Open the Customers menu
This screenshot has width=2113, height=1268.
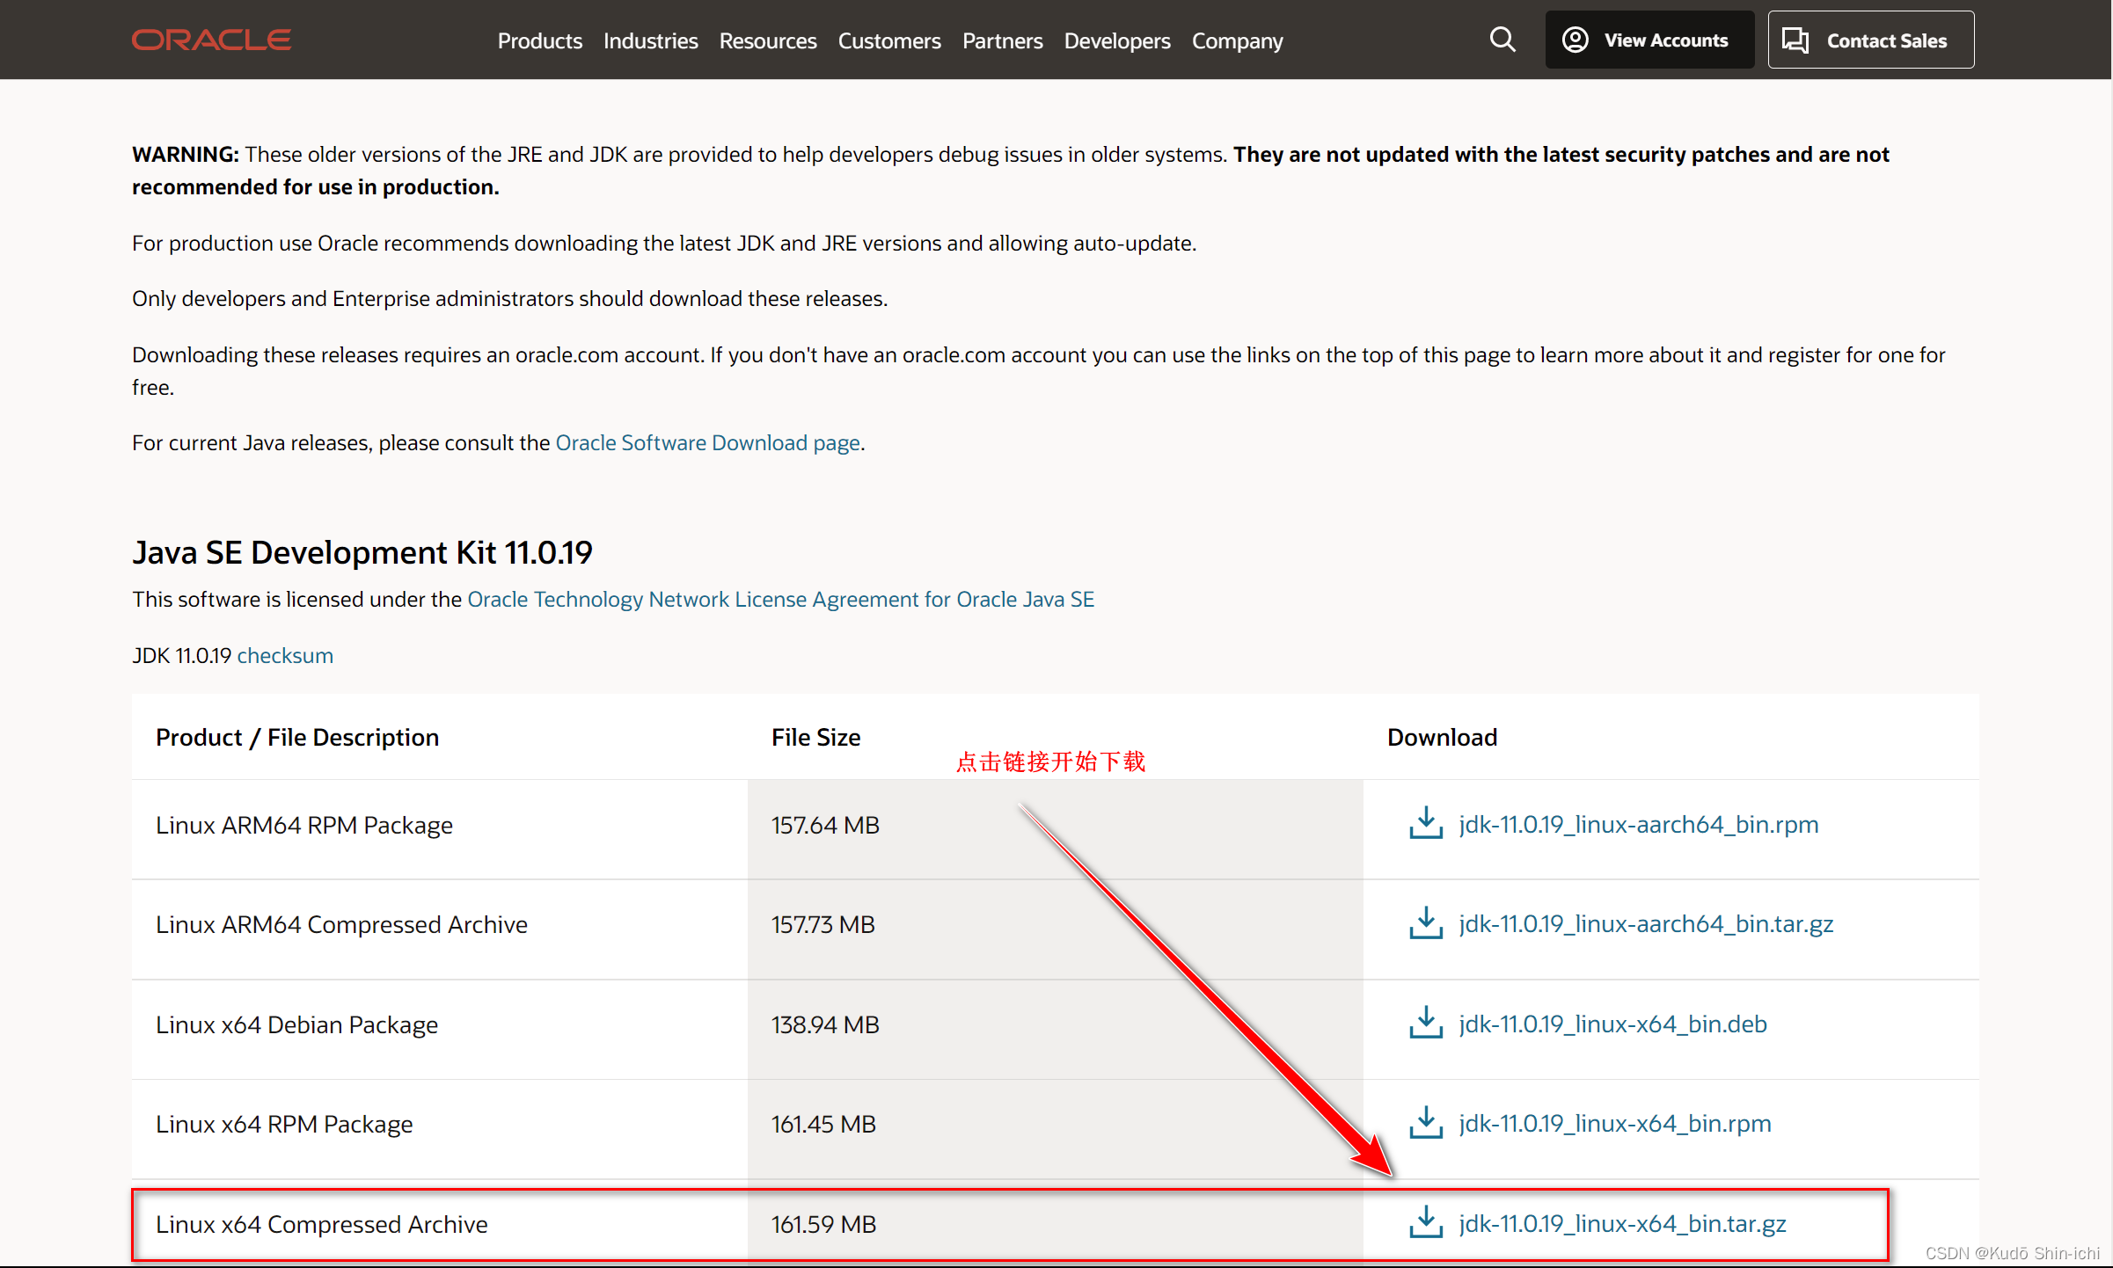[x=888, y=40]
